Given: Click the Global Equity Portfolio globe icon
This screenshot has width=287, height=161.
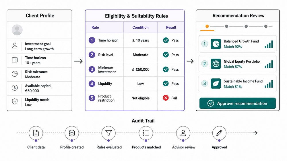Looking at the screenshot, I should (x=216, y=64).
